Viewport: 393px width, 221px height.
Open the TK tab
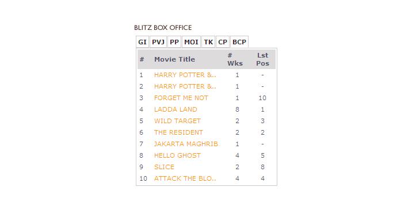click(208, 42)
